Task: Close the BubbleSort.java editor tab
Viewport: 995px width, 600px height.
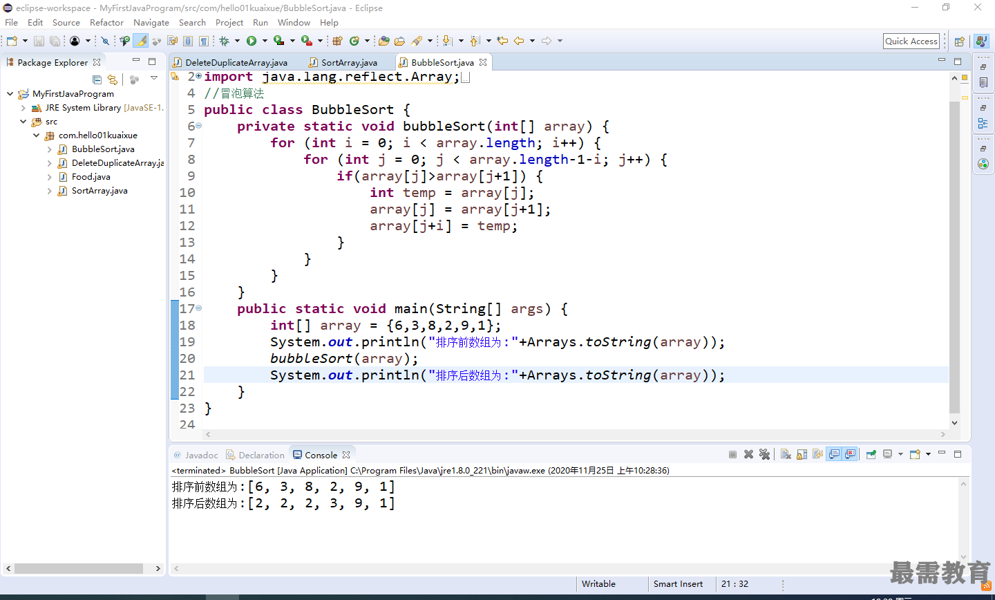Action: tap(483, 62)
